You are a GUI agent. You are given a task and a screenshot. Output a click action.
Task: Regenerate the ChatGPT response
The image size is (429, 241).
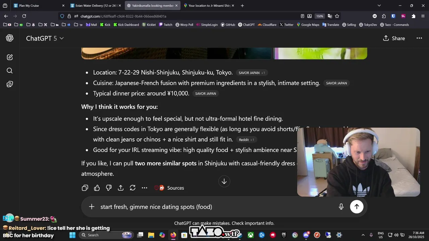(x=133, y=188)
